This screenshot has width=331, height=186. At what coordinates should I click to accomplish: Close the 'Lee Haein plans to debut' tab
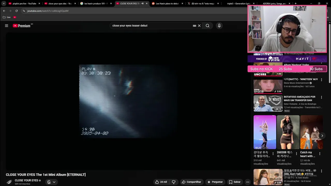pos(182,4)
